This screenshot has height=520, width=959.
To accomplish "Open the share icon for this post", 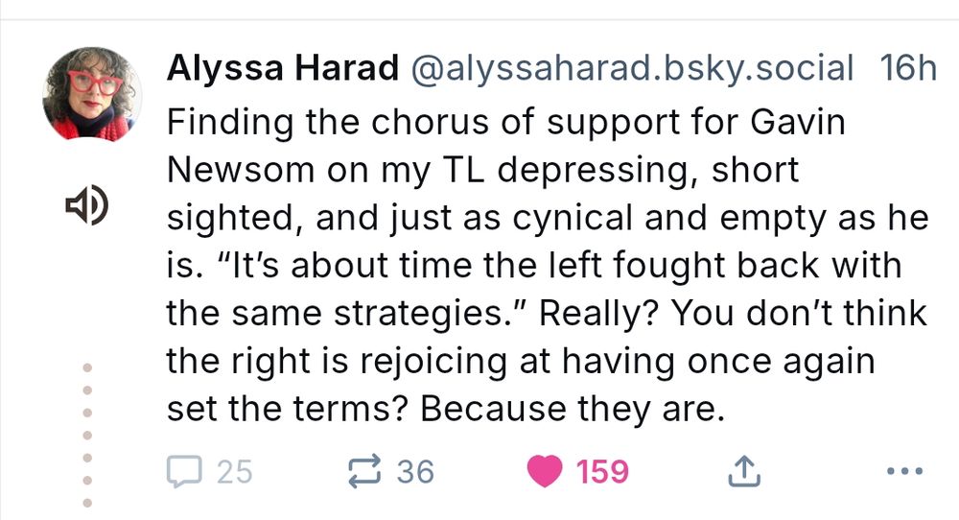I will (744, 471).
